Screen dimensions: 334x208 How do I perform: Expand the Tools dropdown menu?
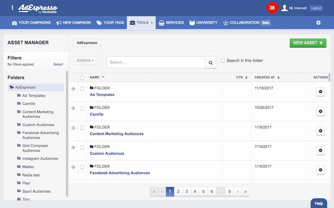click(x=142, y=23)
